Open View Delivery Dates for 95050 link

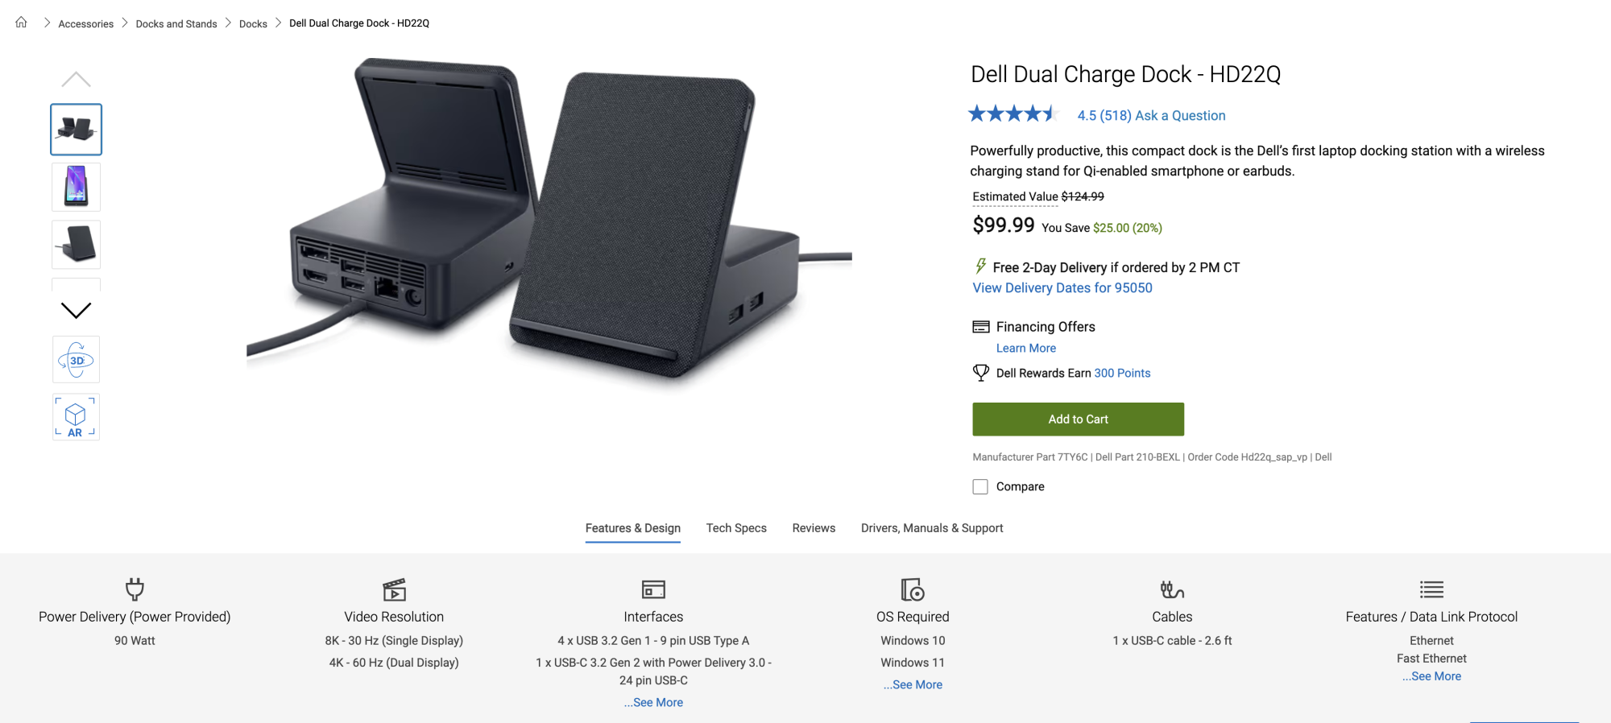click(1062, 288)
